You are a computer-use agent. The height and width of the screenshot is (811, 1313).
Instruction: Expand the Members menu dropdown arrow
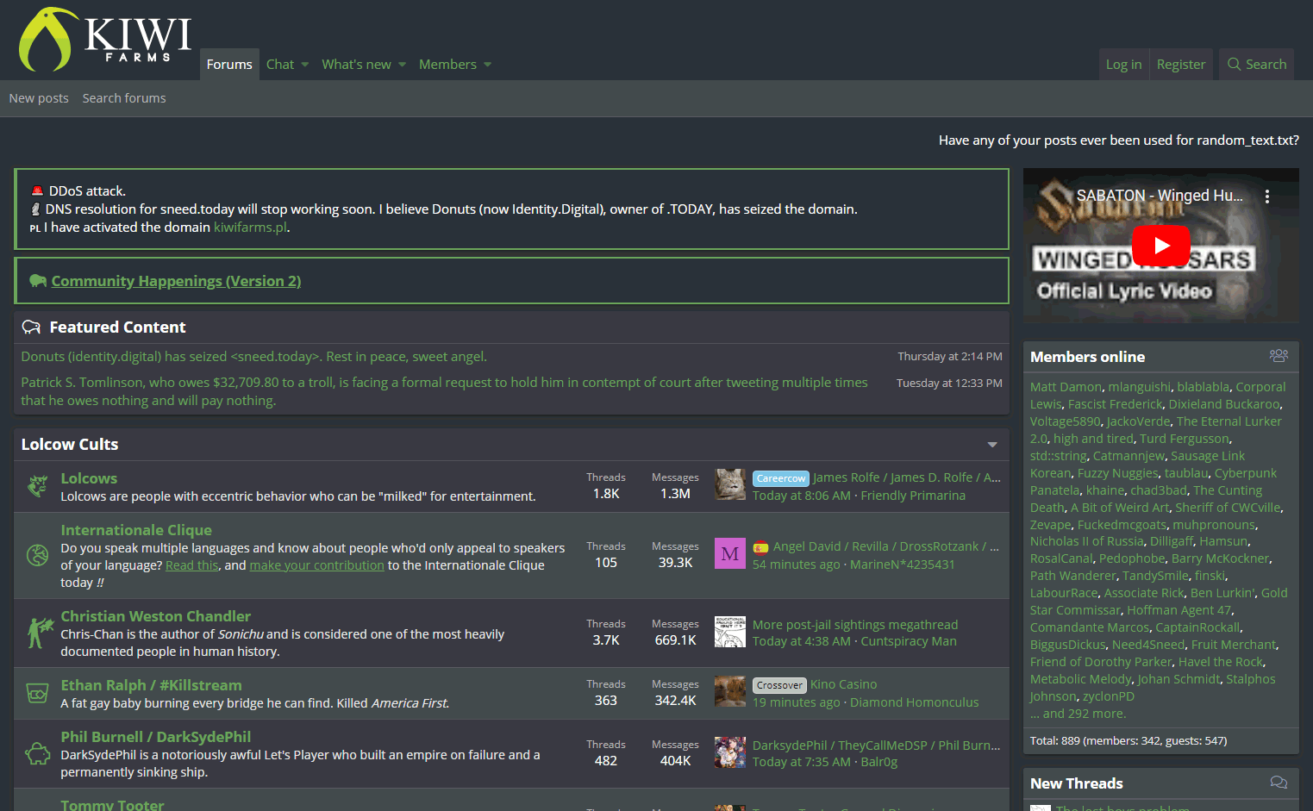click(487, 65)
